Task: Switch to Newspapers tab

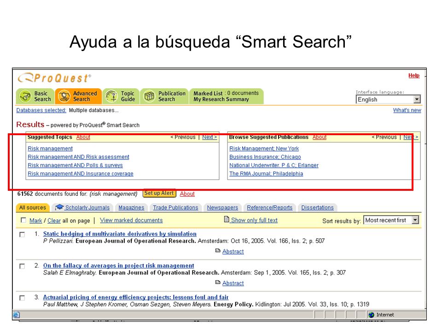Action: pos(222,208)
